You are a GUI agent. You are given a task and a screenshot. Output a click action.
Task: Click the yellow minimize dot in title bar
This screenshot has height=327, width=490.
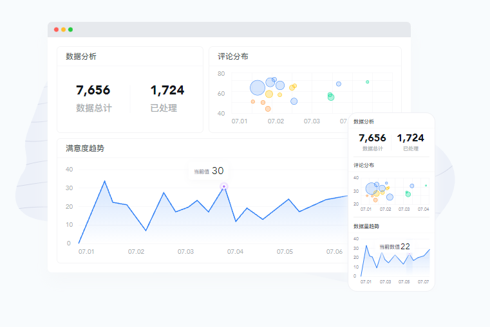point(64,30)
